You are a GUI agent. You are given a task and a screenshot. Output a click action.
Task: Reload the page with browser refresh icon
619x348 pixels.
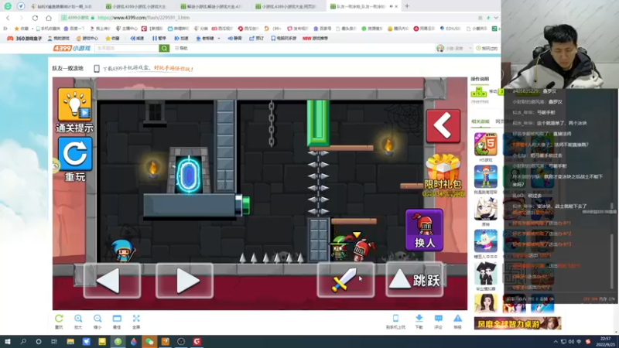[35, 18]
